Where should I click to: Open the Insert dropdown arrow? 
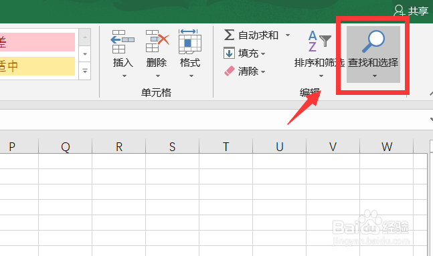tap(124, 76)
